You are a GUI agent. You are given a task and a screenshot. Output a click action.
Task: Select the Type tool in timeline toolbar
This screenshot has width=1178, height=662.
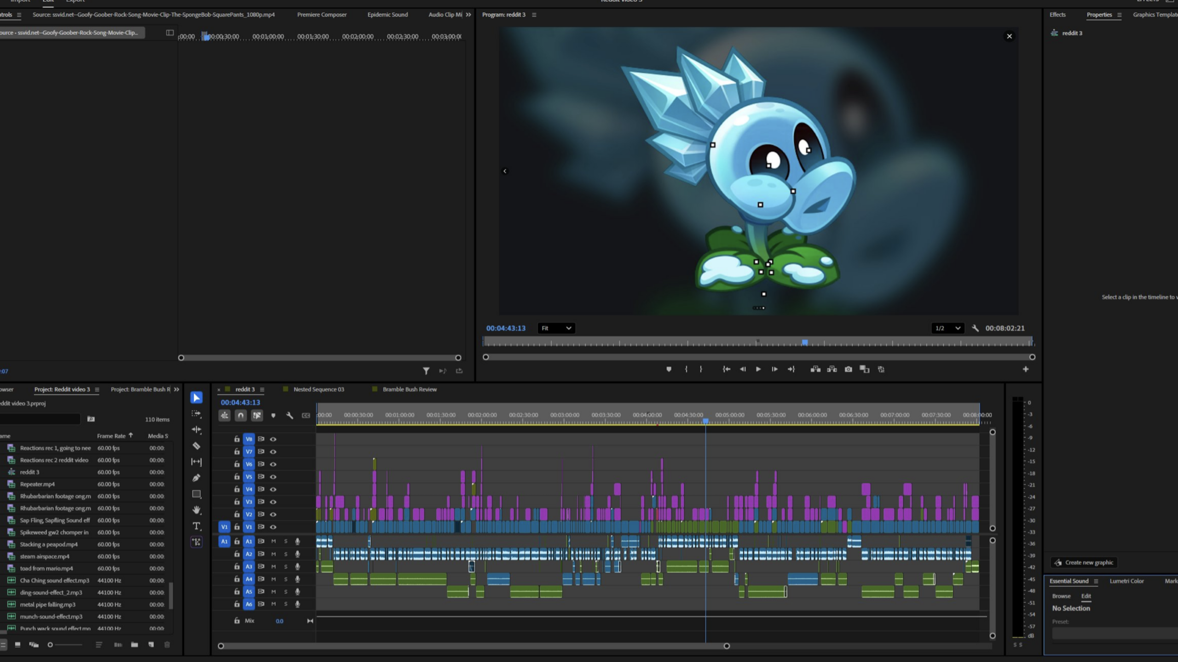(196, 526)
